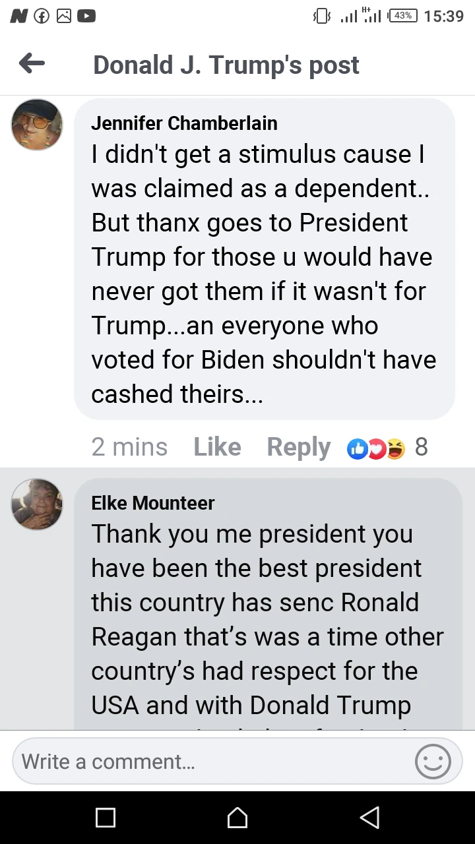
Task: Tap the YouTube status bar icon
Action: coord(86,16)
